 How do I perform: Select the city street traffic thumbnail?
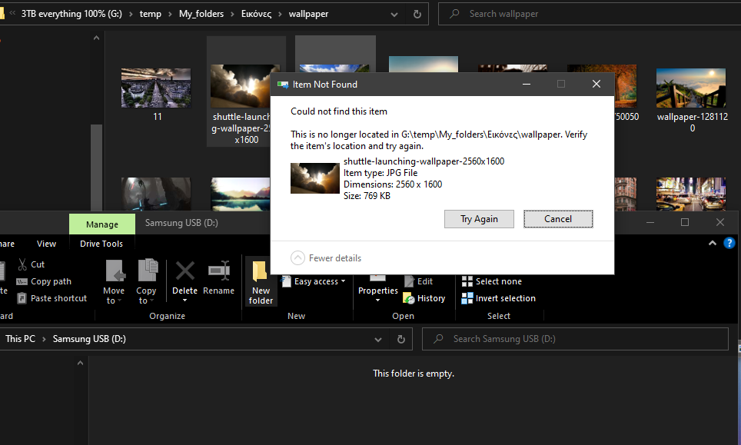point(691,194)
